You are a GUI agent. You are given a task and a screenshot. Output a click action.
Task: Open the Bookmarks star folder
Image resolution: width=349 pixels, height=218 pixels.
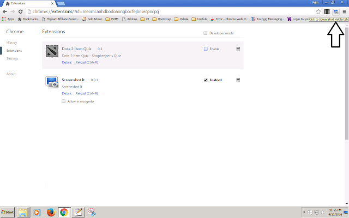click(28, 19)
